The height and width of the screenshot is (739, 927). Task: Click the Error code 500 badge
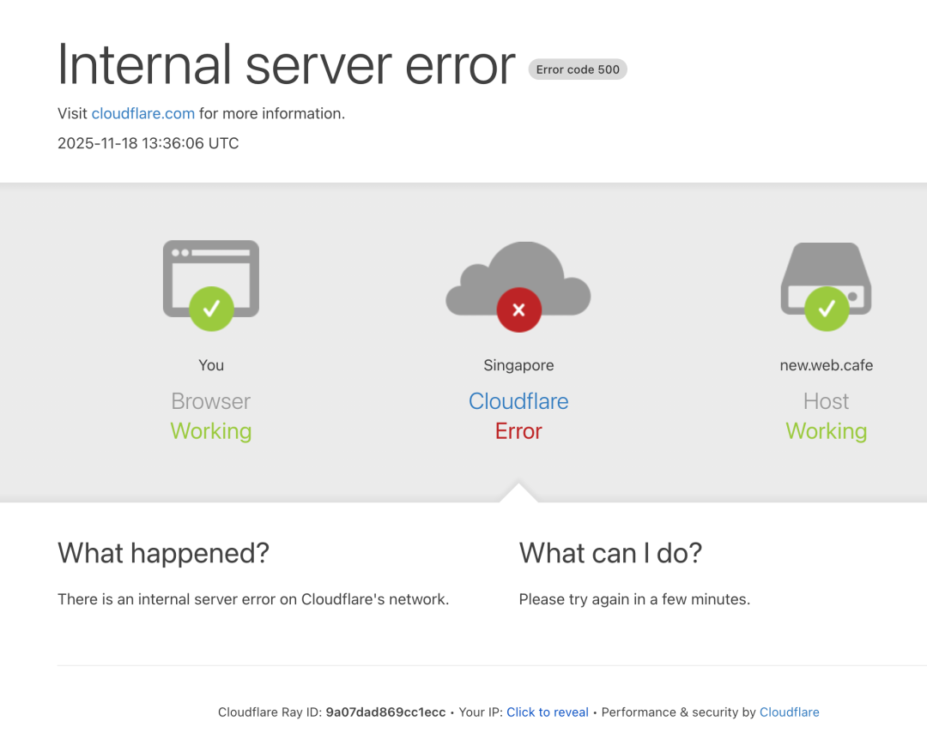click(578, 69)
